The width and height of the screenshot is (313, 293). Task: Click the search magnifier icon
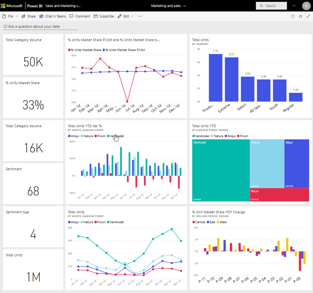(x=261, y=6)
